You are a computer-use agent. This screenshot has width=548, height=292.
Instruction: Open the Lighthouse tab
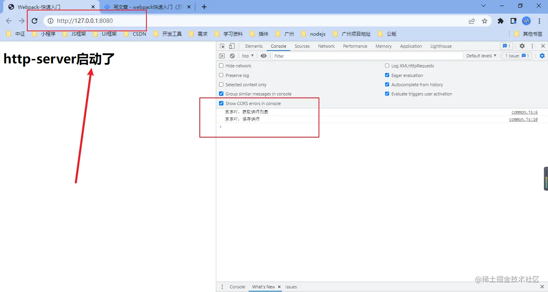click(441, 46)
